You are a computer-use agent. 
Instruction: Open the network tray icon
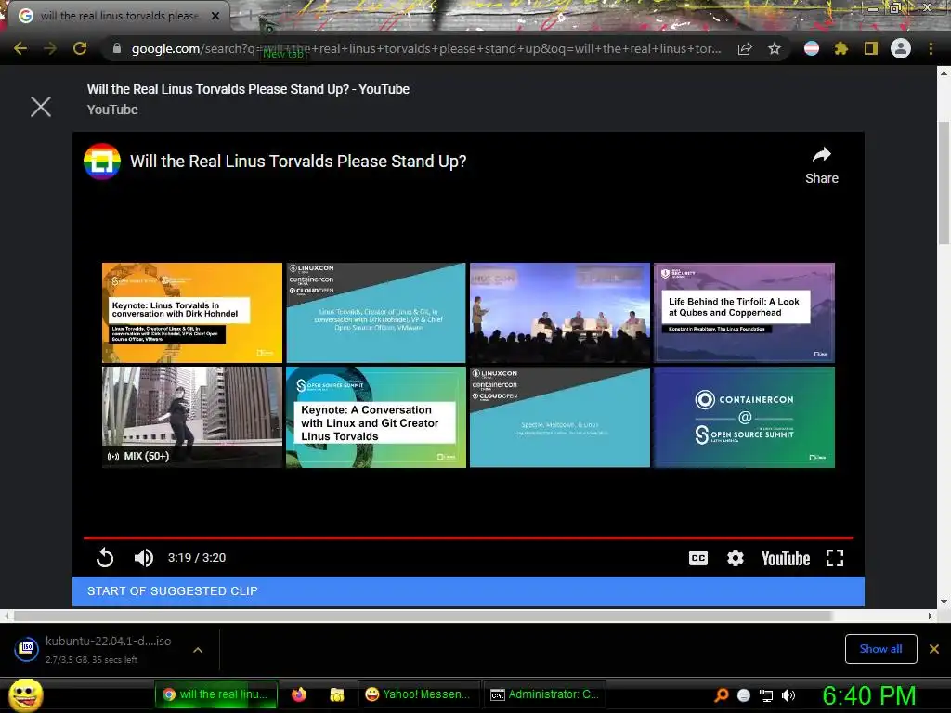766,695
